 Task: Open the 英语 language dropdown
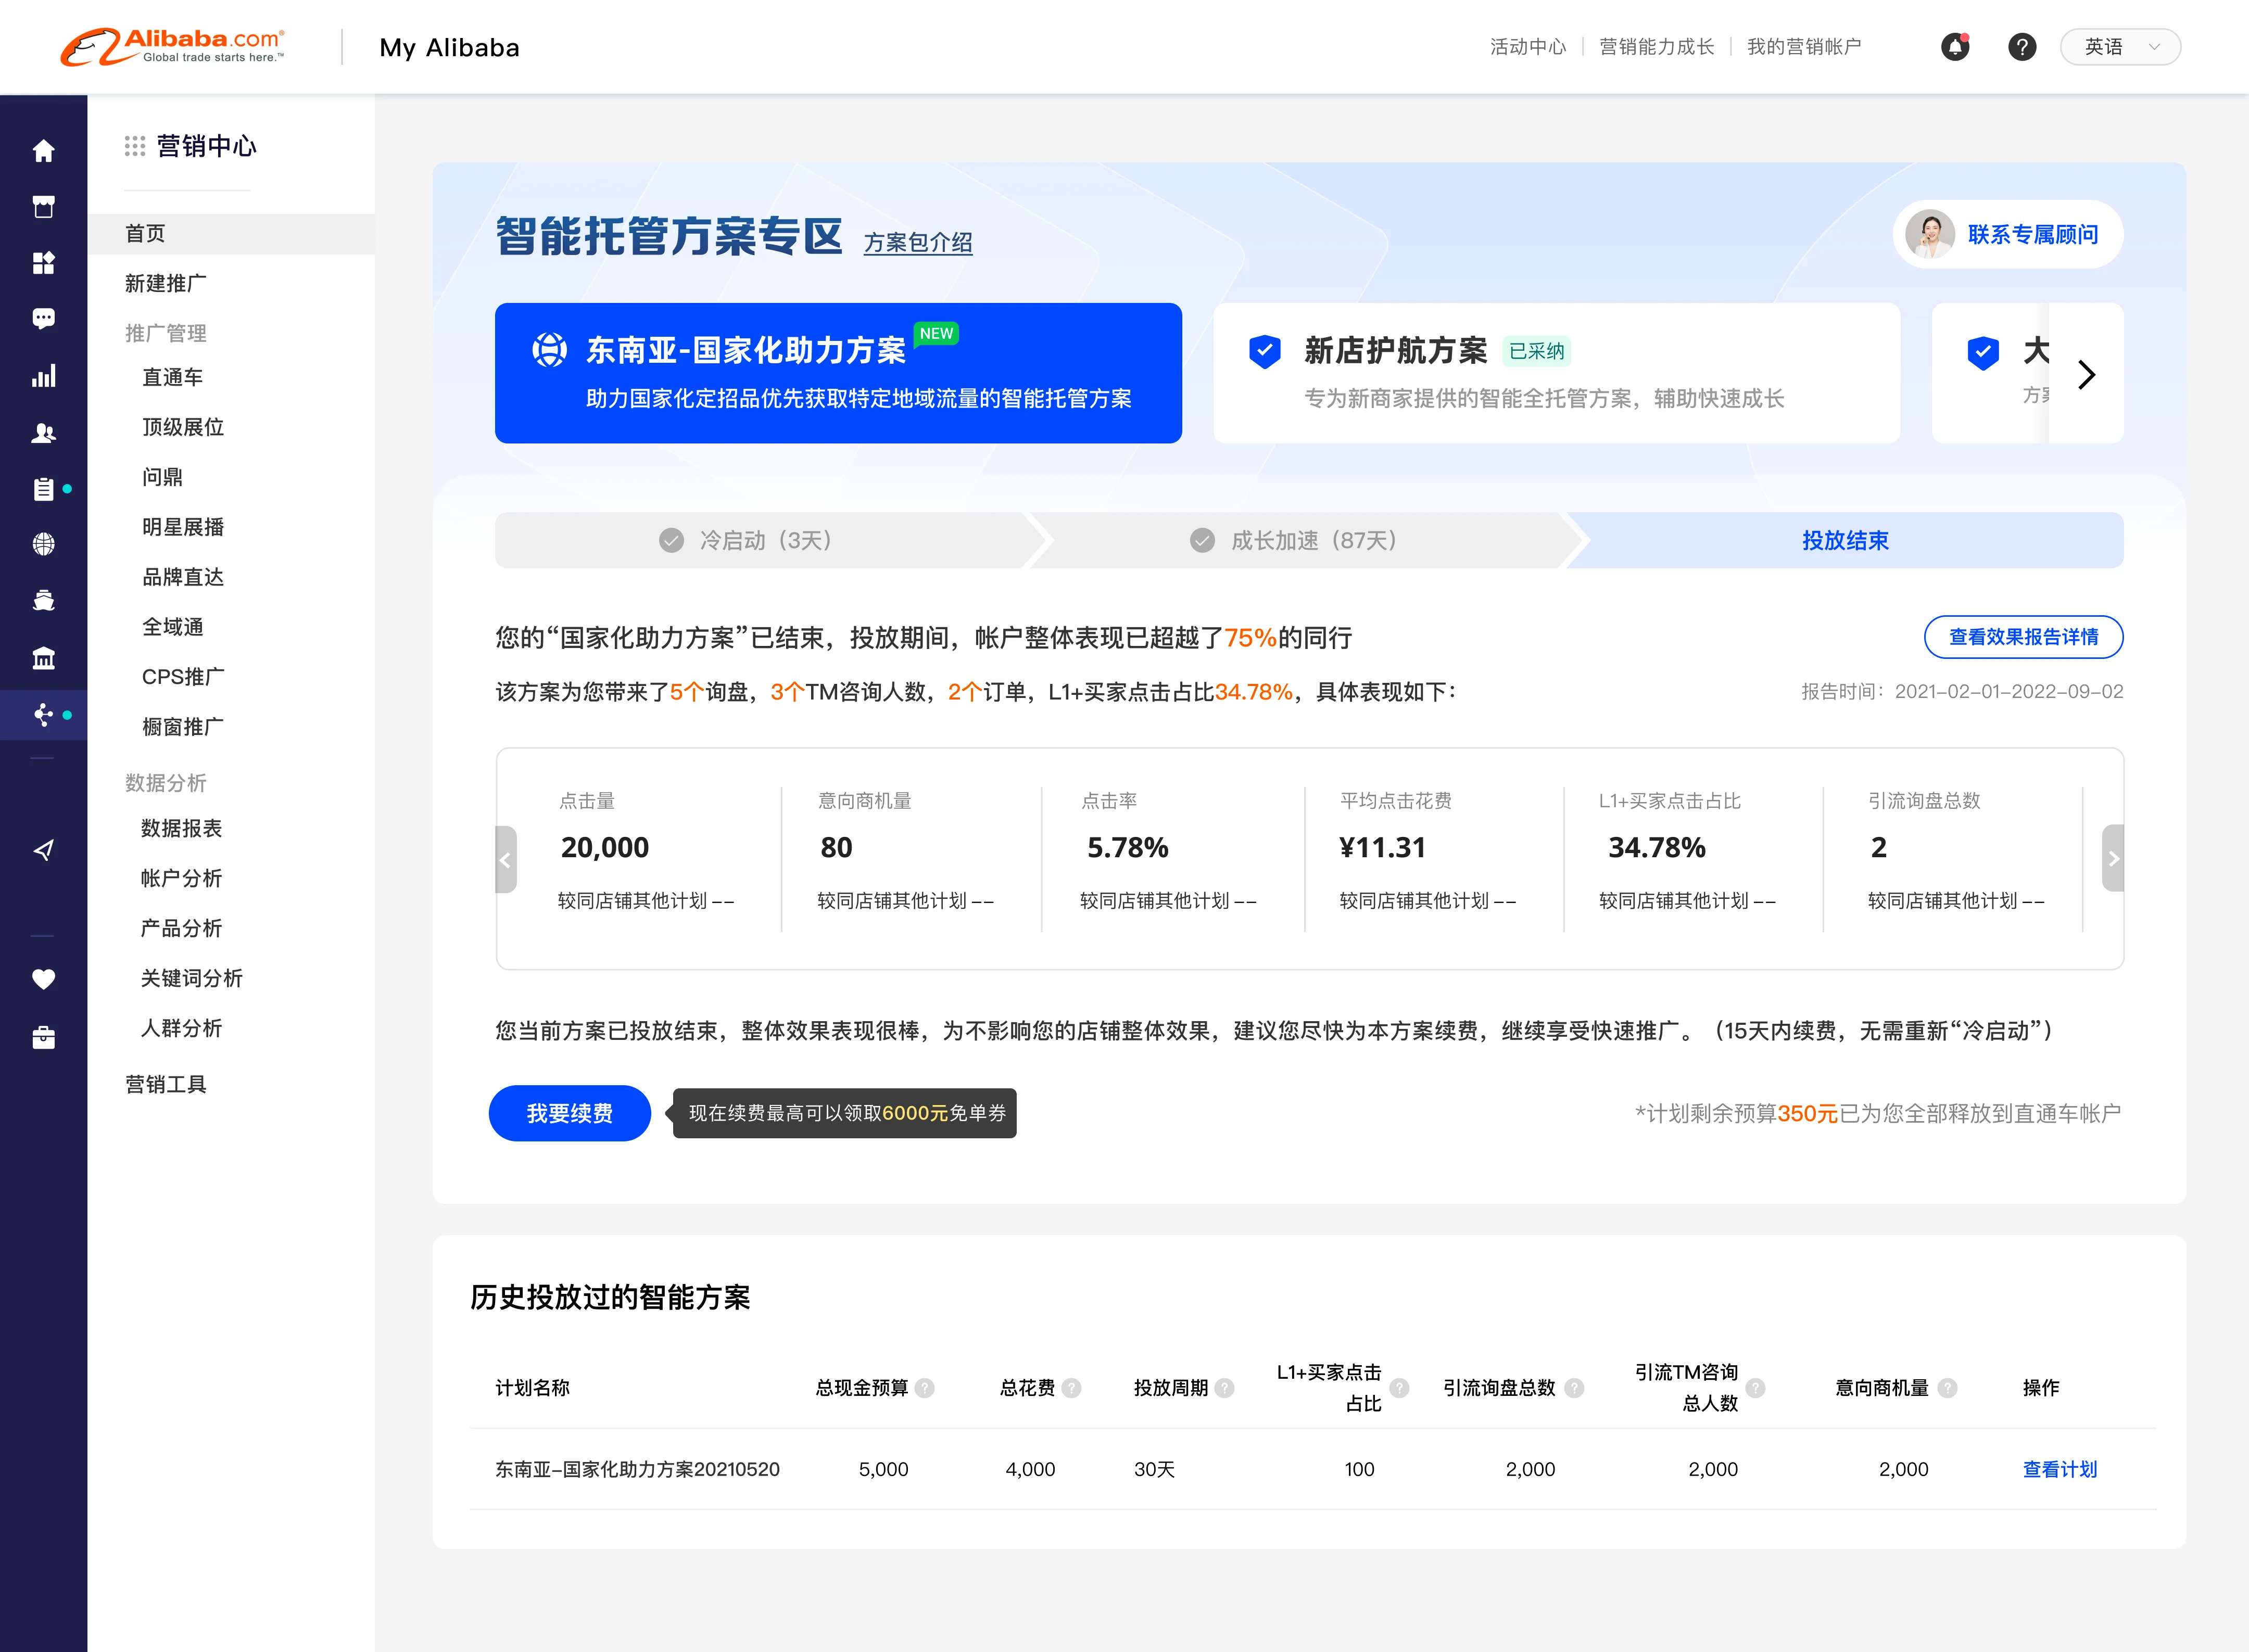pyautogui.click(x=2119, y=47)
